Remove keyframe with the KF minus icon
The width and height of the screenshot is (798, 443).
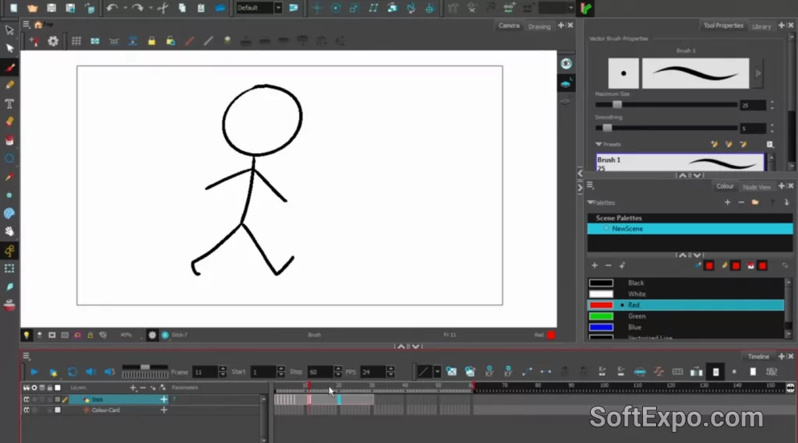508,372
